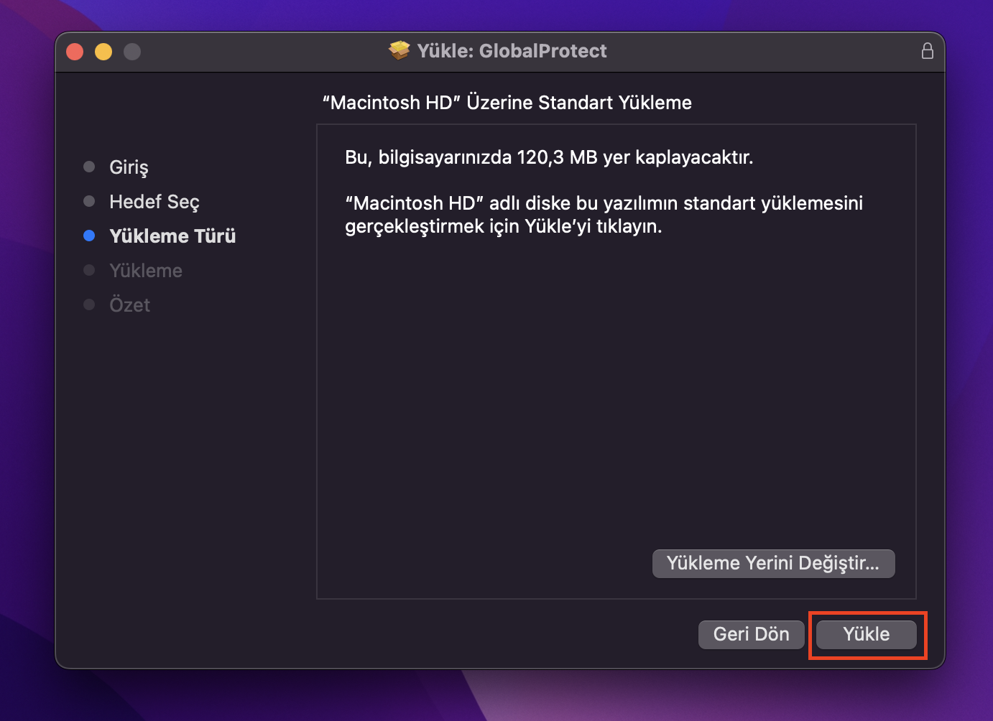Select the Giriş step label
The image size is (993, 721).
pos(129,167)
